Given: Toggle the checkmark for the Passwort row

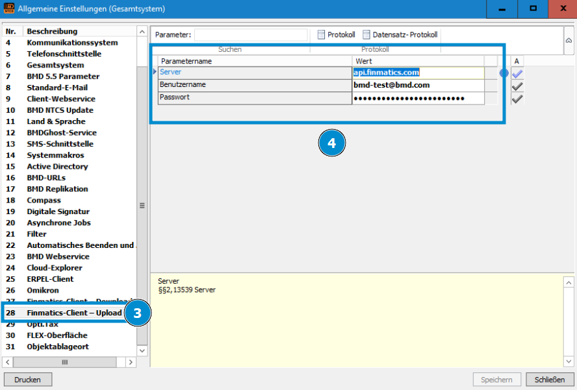Looking at the screenshot, I should [x=517, y=99].
